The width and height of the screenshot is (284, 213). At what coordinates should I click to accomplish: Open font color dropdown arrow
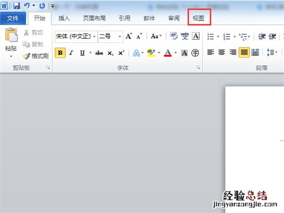pyautogui.click(x=175, y=53)
